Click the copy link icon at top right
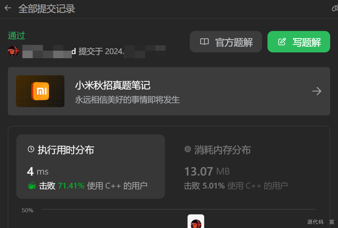Image resolution: width=338 pixels, height=228 pixels. 335,9
